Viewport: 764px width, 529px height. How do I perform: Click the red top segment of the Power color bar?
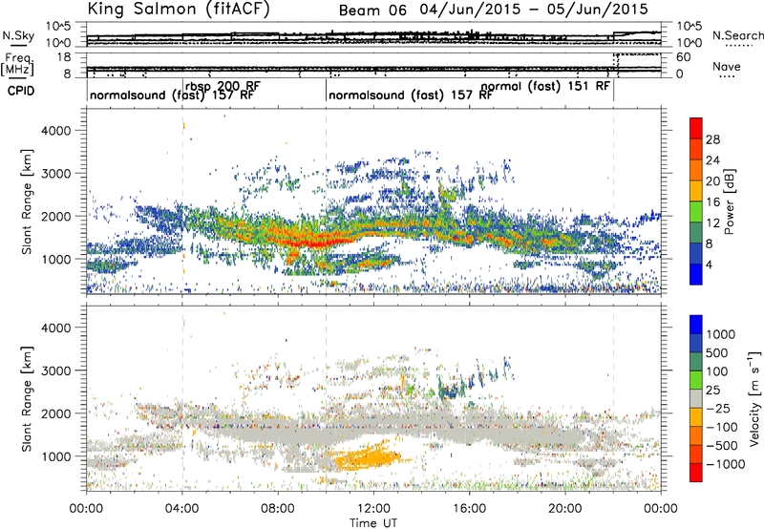pyautogui.click(x=696, y=128)
